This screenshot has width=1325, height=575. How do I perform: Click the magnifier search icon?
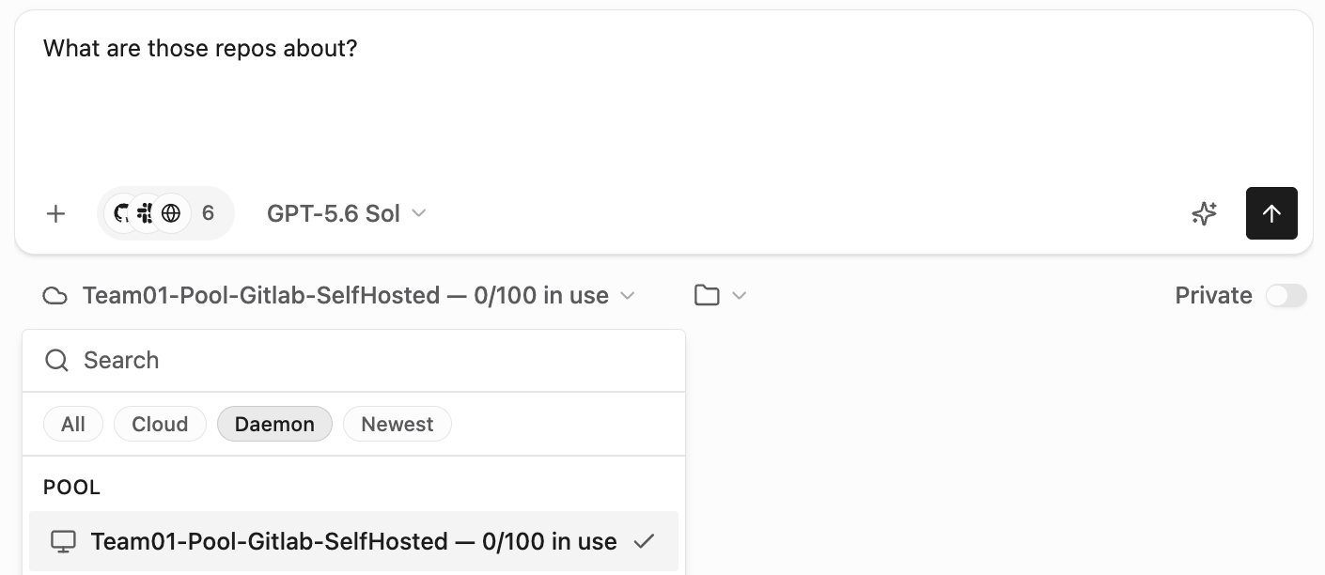pyautogui.click(x=57, y=360)
